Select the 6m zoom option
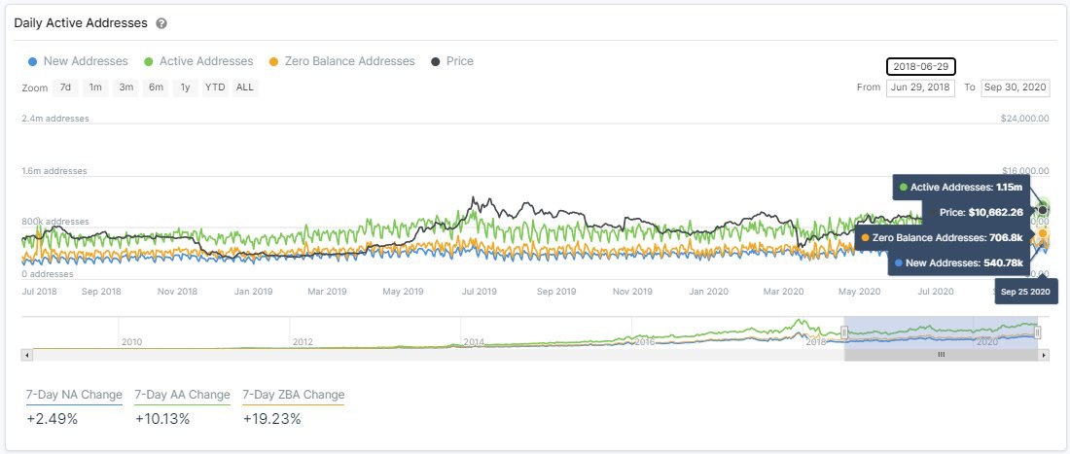1070x454 pixels. point(156,87)
